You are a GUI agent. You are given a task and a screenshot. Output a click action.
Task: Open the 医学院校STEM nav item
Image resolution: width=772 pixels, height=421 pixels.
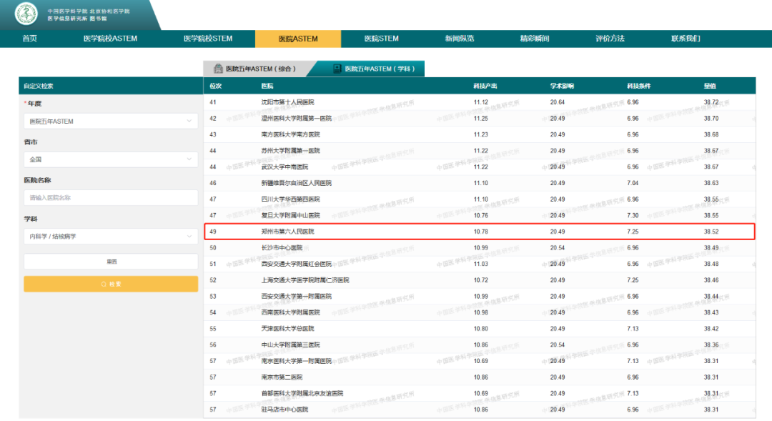tap(208, 39)
